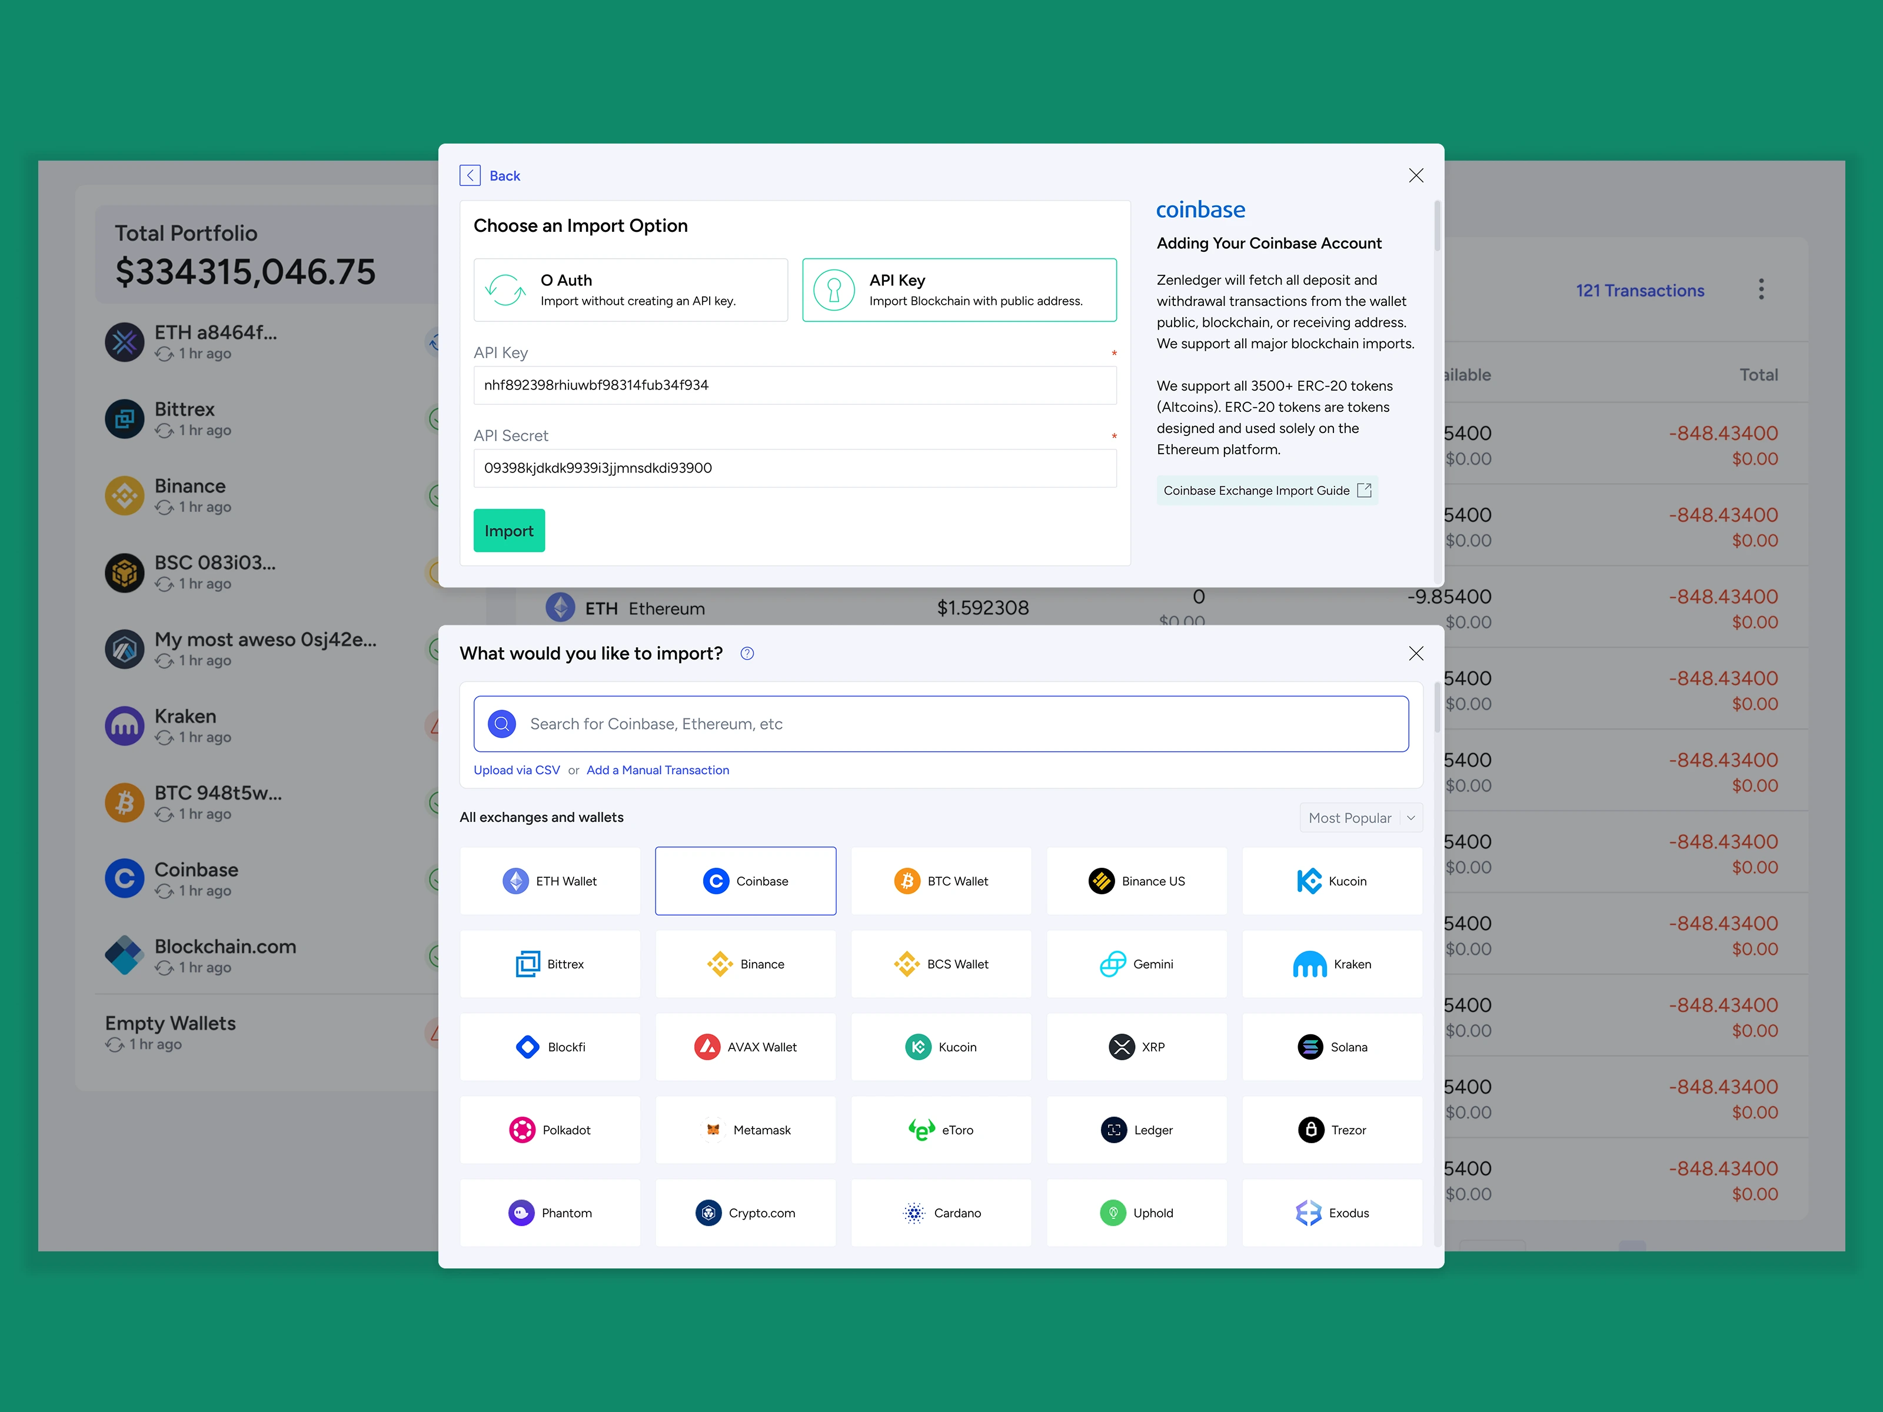Viewport: 1883px width, 1412px height.
Task: Click the Most Popular dropdown chevron
Action: 1410,817
